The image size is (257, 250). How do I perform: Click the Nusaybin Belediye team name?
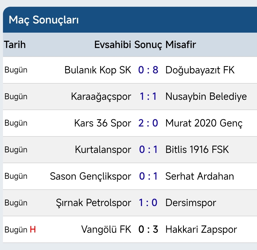click(x=206, y=97)
